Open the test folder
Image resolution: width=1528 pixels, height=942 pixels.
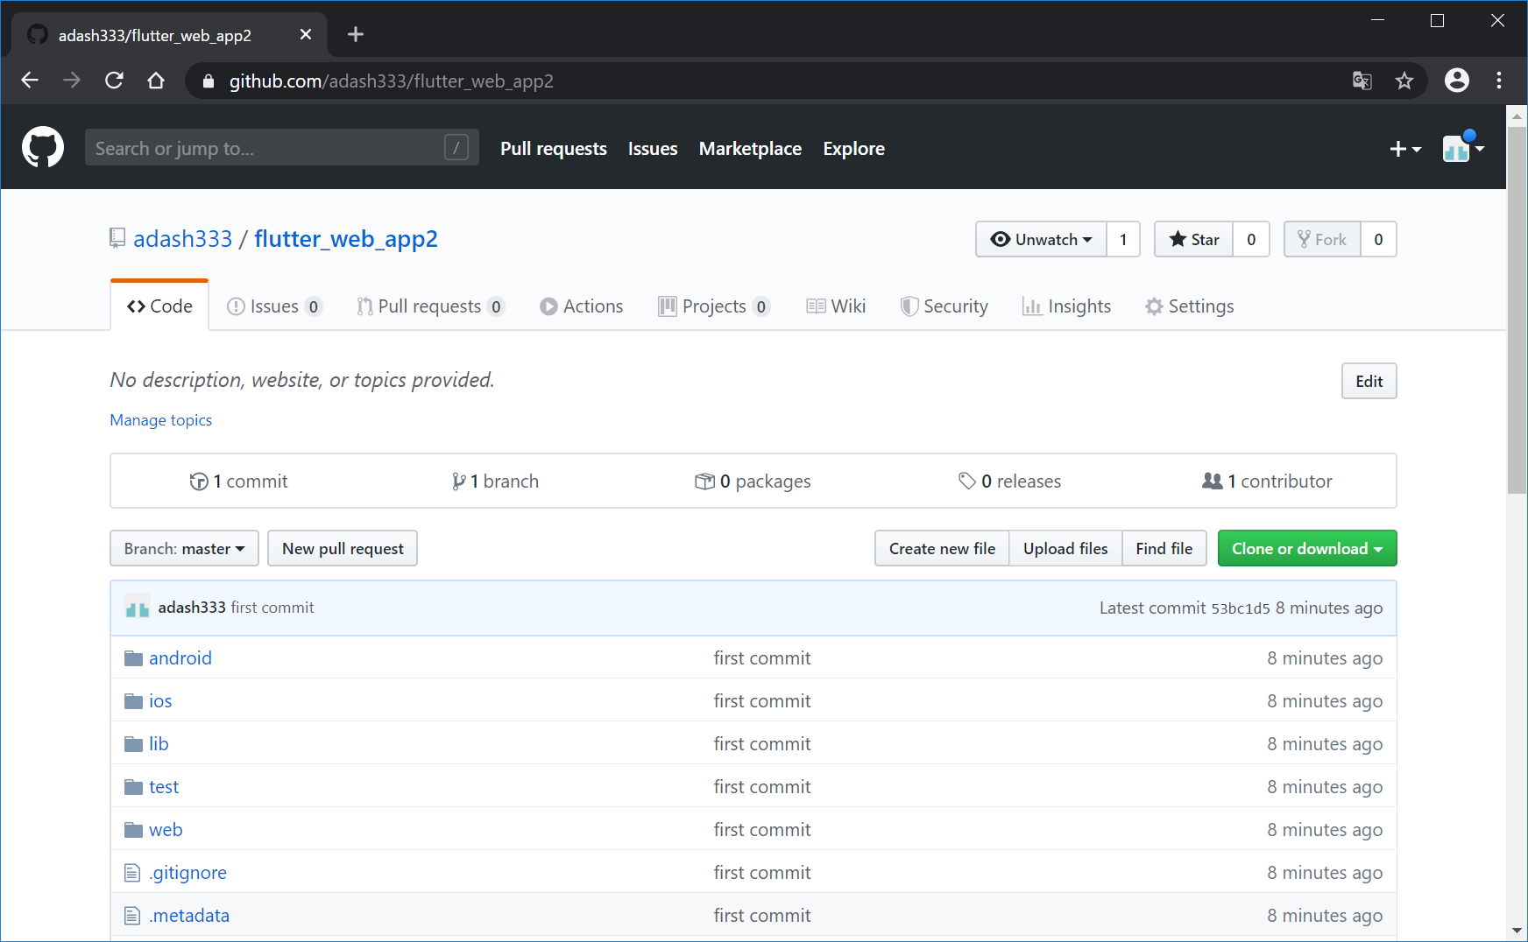tap(164, 787)
